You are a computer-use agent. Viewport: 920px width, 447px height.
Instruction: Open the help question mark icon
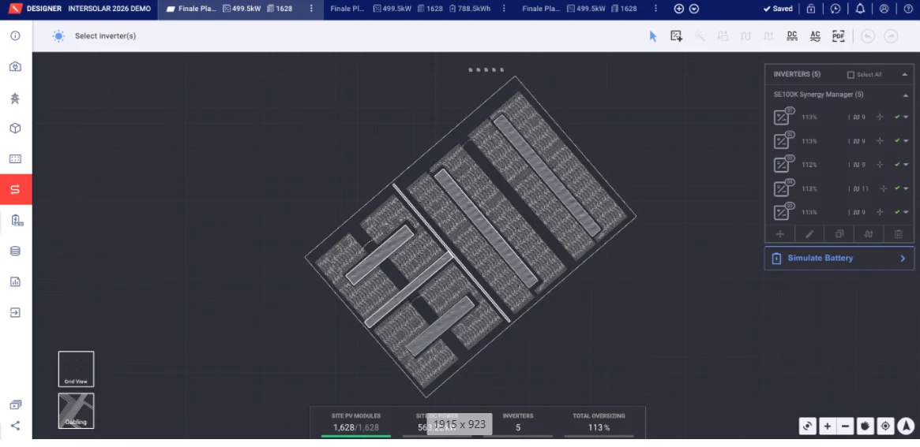tap(908, 9)
